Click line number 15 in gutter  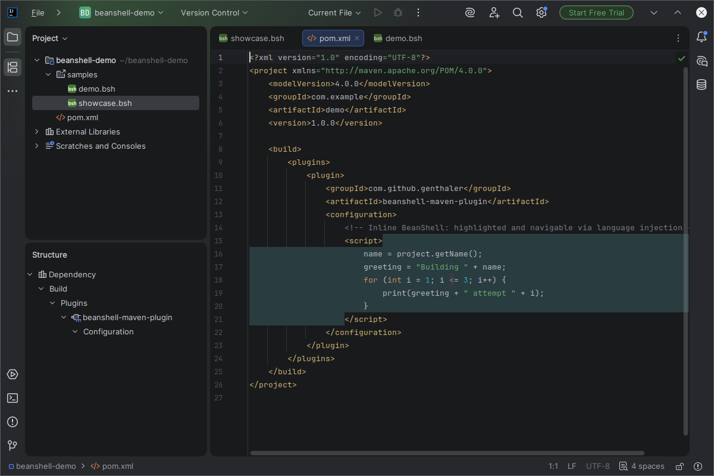coord(218,240)
